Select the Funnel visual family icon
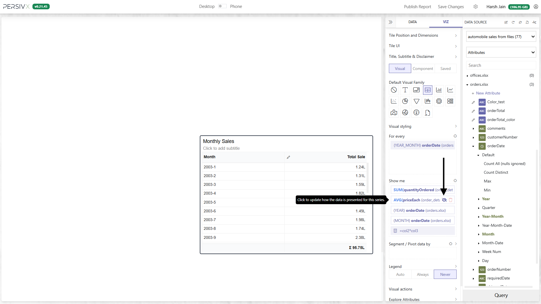 (x=416, y=101)
